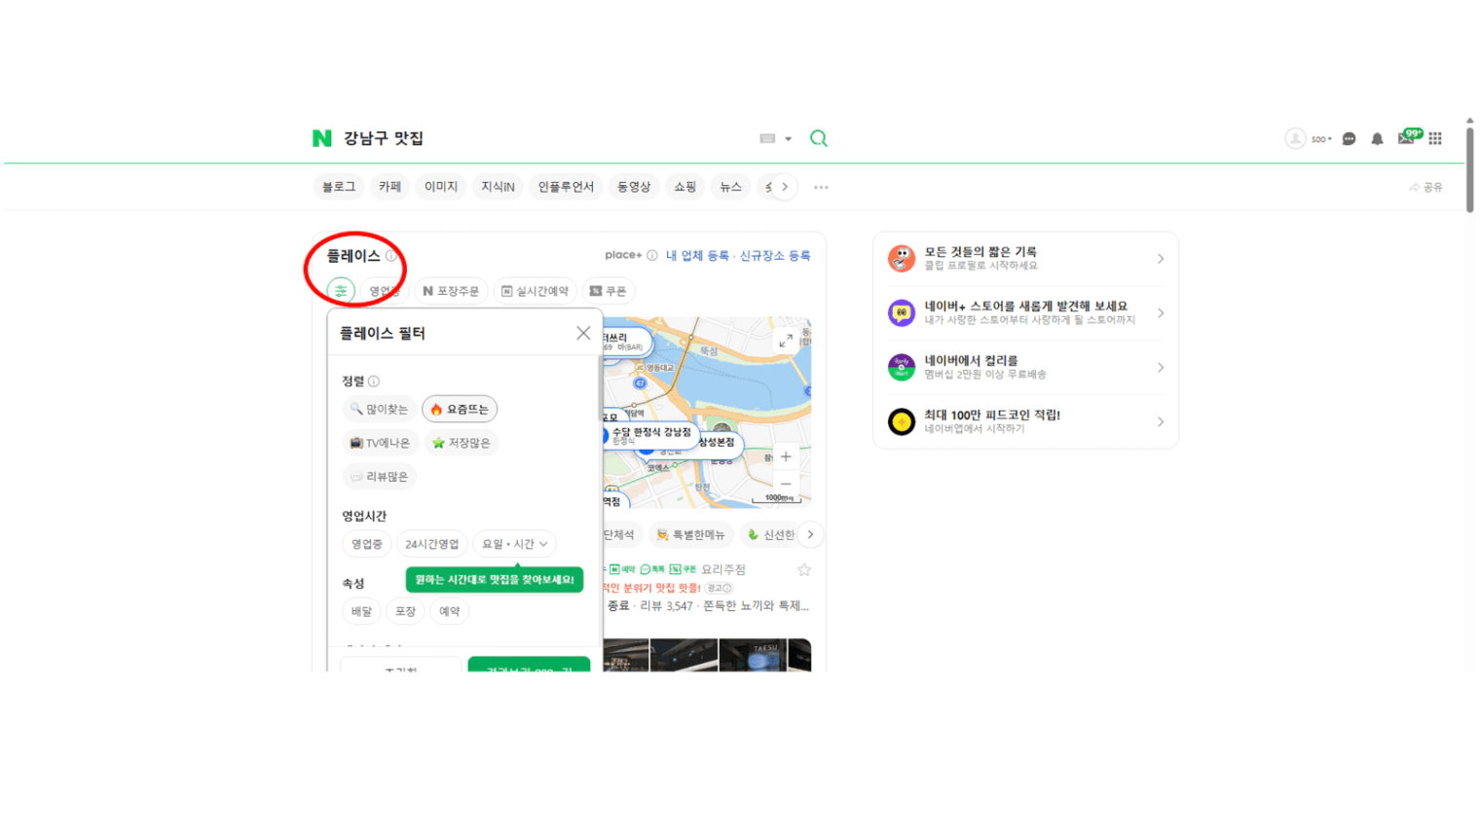Select the 신선한 keyword chip
The width and height of the screenshot is (1480, 832).
coord(769,534)
